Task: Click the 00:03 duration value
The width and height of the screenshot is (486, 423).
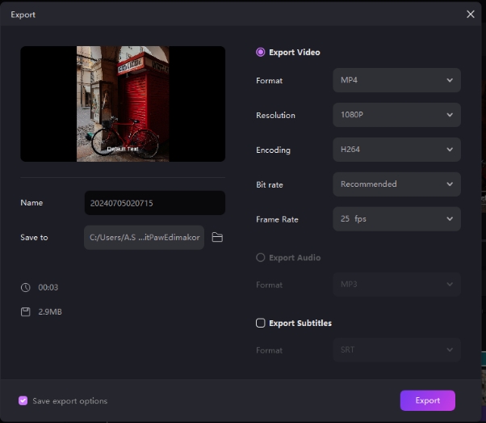Action: point(48,287)
